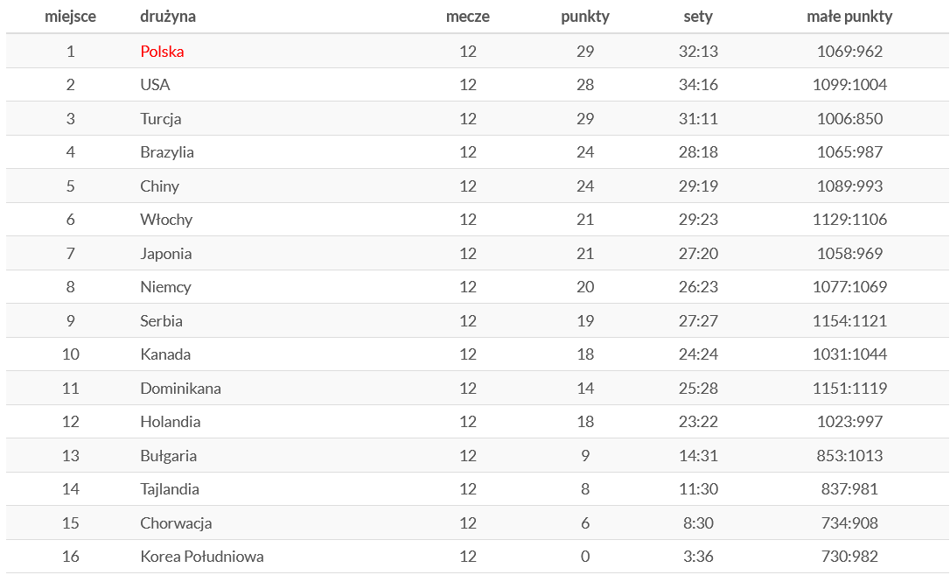
Task: Select Włochy in the standings
Action: 166,220
